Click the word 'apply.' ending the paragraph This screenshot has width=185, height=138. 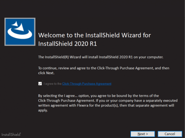(43, 111)
